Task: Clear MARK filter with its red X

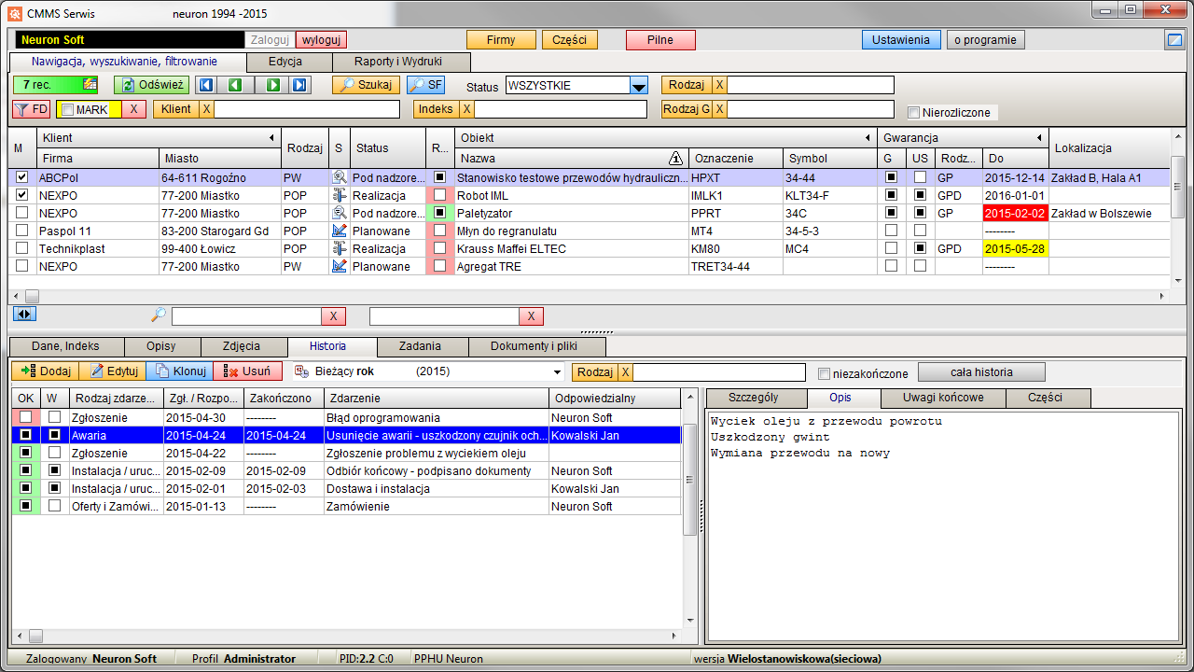Action: click(x=133, y=109)
